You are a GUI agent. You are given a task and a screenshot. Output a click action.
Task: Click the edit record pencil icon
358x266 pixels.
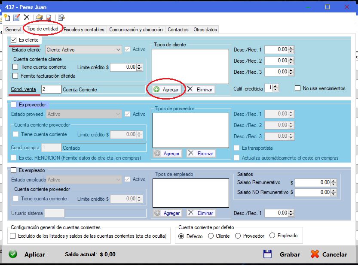[17, 18]
